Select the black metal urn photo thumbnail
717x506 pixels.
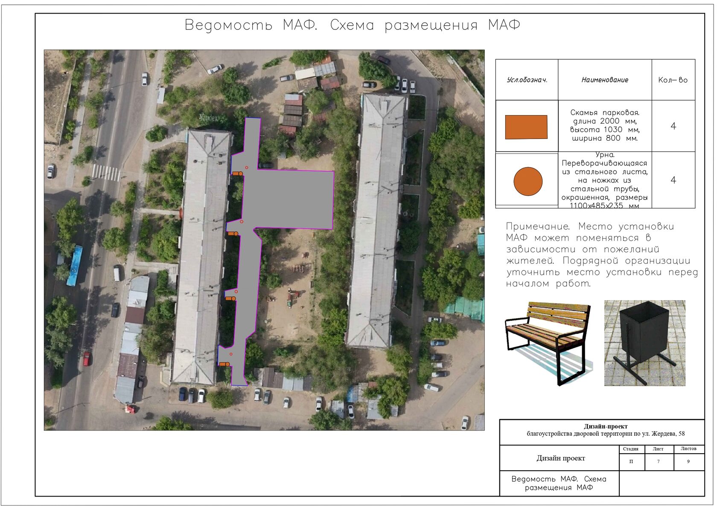coord(644,343)
